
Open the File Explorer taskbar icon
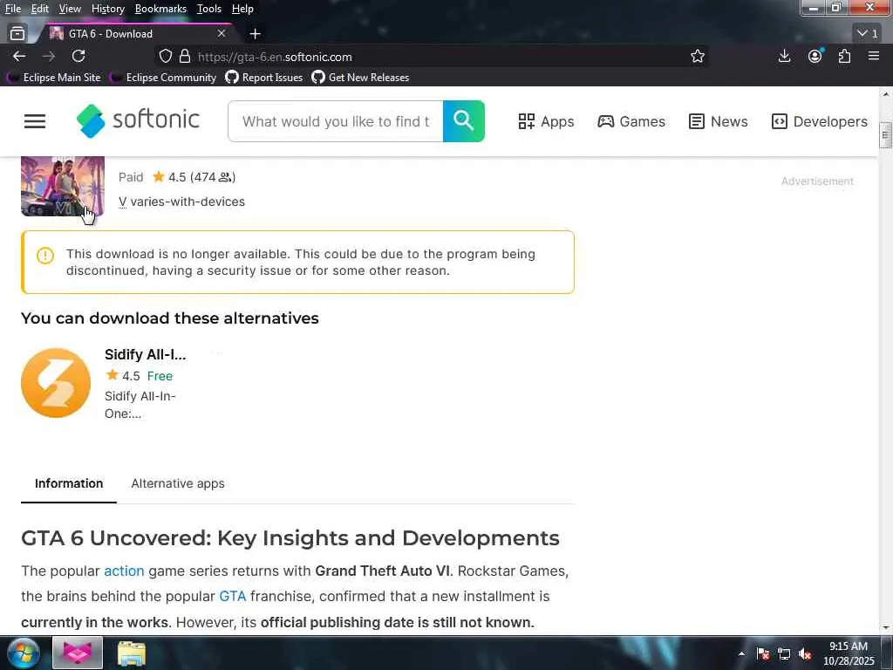132,653
